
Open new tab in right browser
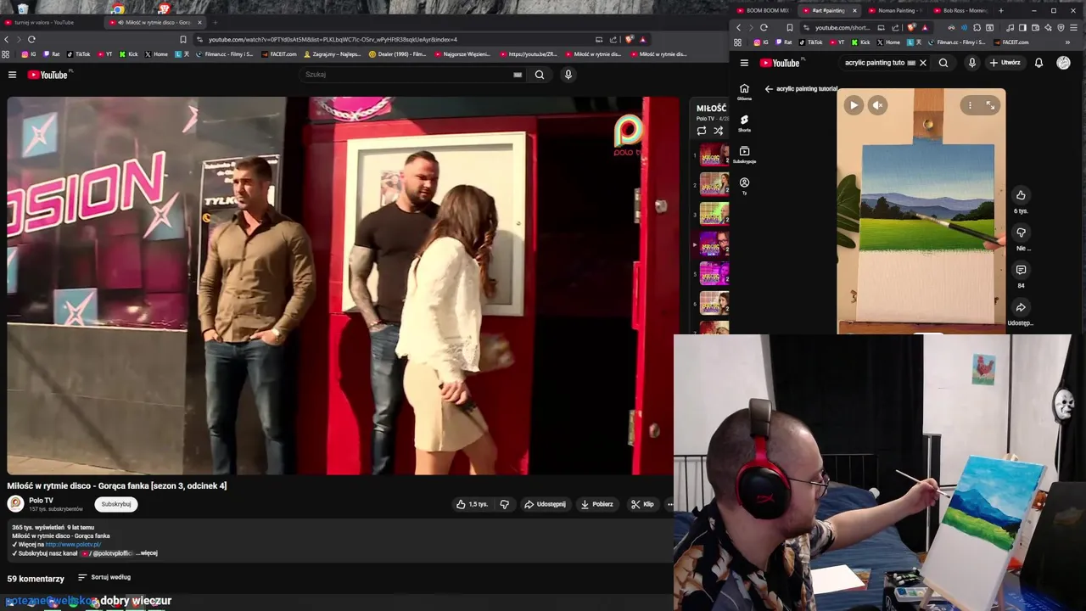coord(1001,10)
